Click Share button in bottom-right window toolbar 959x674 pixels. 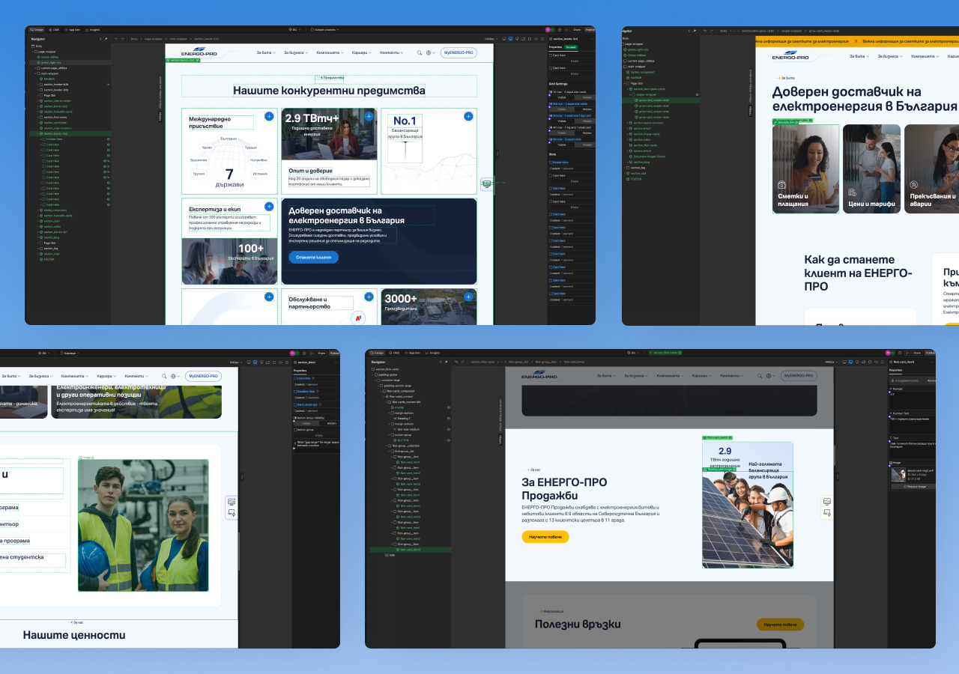(x=917, y=353)
